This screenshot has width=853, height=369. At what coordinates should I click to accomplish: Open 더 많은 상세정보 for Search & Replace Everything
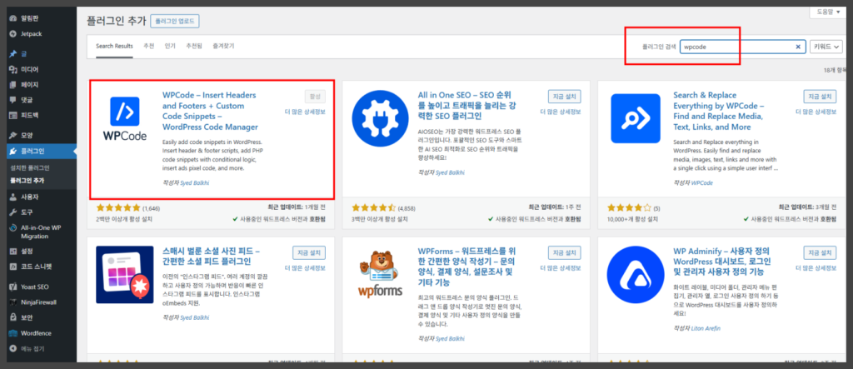[x=816, y=112]
